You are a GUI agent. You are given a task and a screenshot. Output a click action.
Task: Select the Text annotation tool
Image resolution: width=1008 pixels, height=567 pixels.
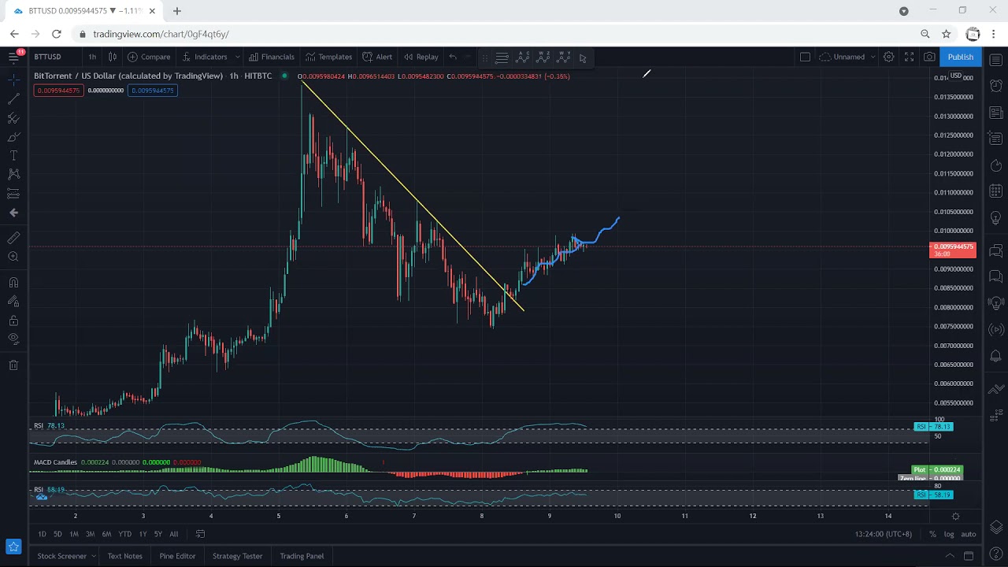tap(13, 156)
